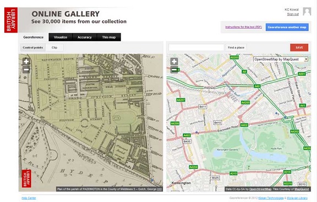The image size is (317, 202).
Task: Switch to the Accuracy tab
Action: click(x=85, y=37)
